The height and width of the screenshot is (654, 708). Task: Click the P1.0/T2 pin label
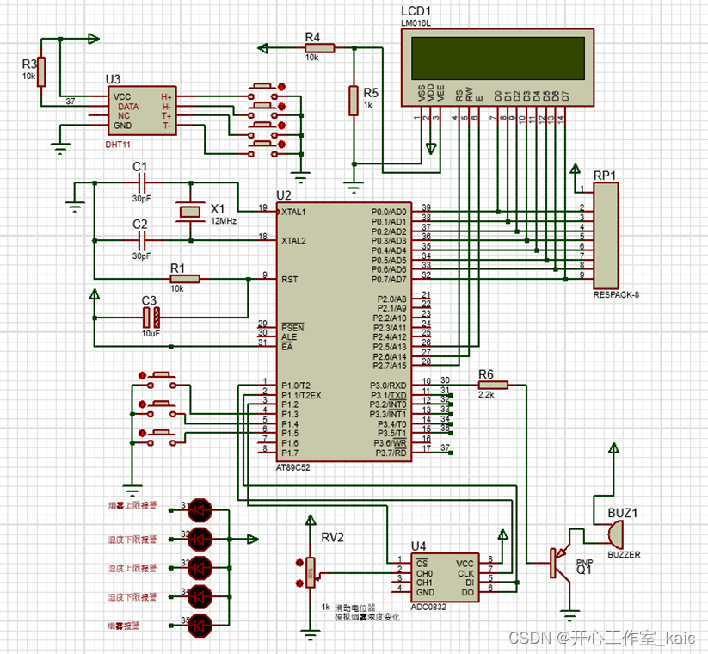[296, 386]
